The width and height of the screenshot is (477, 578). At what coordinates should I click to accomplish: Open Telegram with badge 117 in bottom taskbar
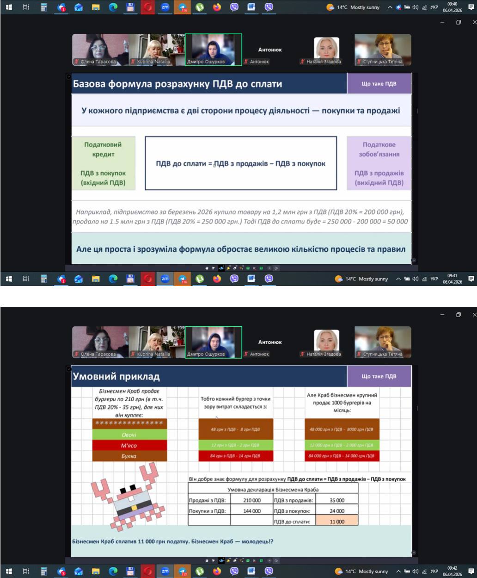(182, 571)
